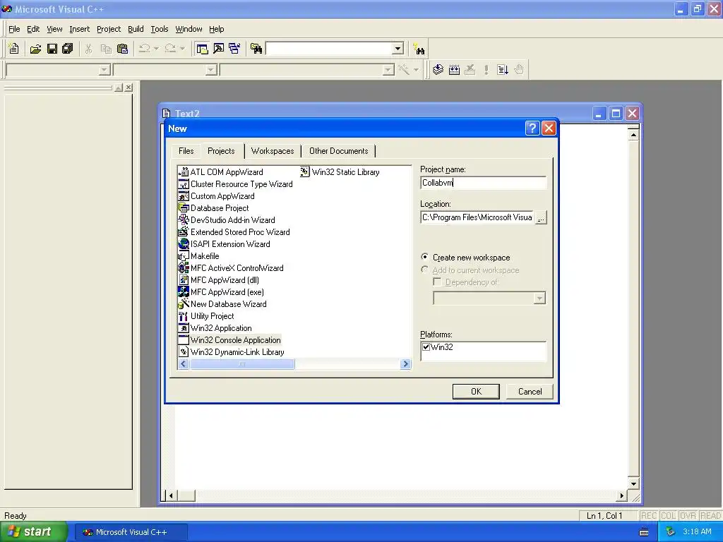Select Add to current workspace radio button
The height and width of the screenshot is (542, 723).
[424, 270]
